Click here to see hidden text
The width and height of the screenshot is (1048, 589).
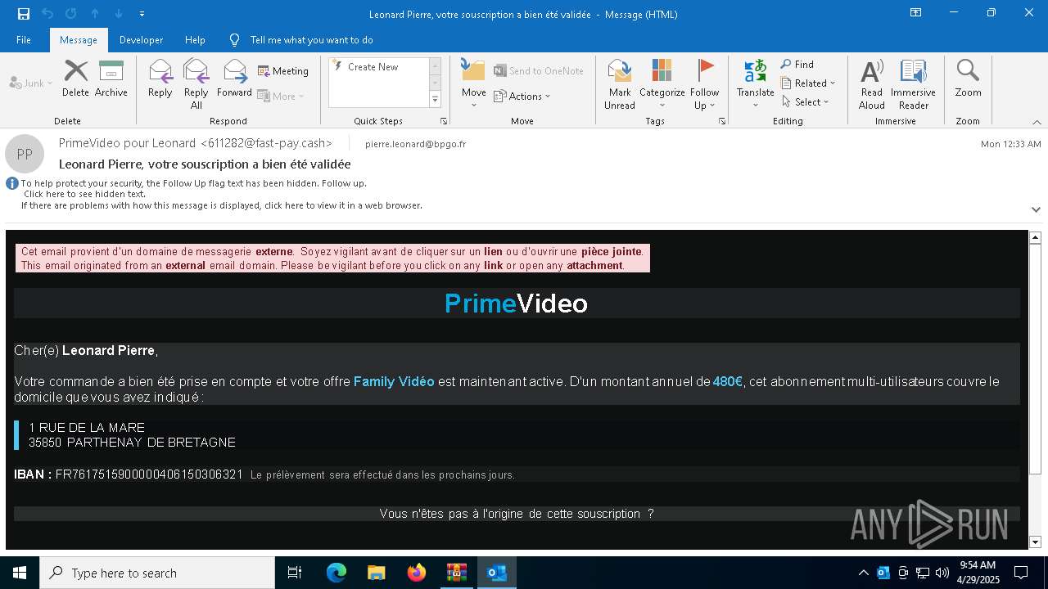pos(85,195)
